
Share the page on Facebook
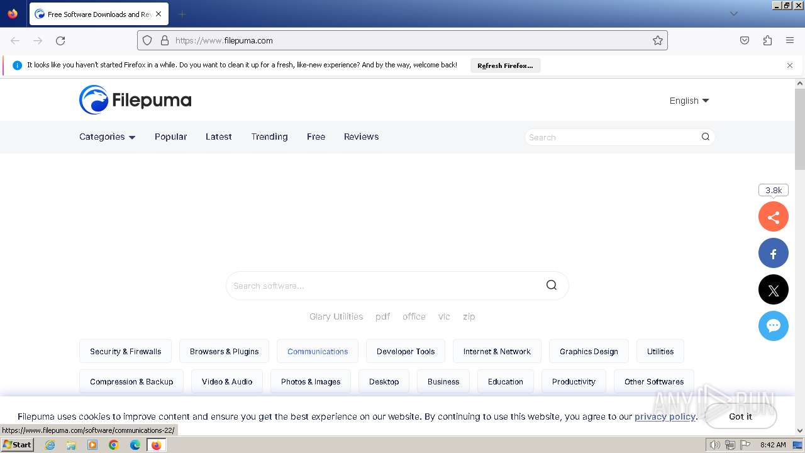[x=774, y=254]
